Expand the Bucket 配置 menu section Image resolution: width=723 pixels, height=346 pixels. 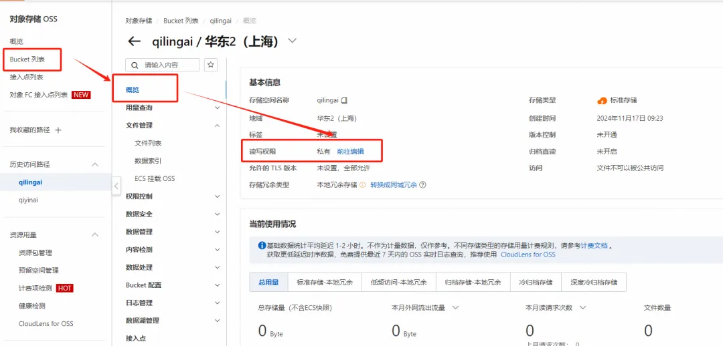pyautogui.click(x=218, y=285)
